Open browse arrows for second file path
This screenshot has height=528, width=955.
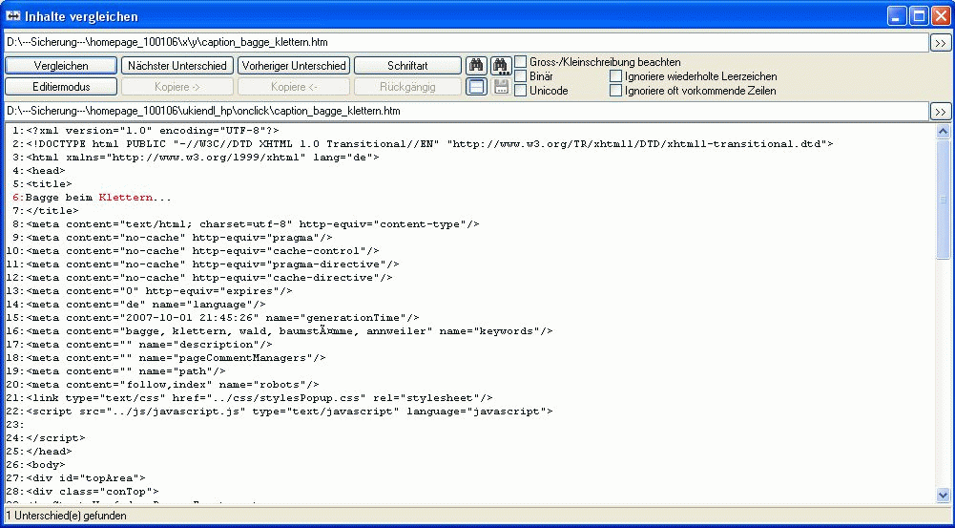[940, 112]
